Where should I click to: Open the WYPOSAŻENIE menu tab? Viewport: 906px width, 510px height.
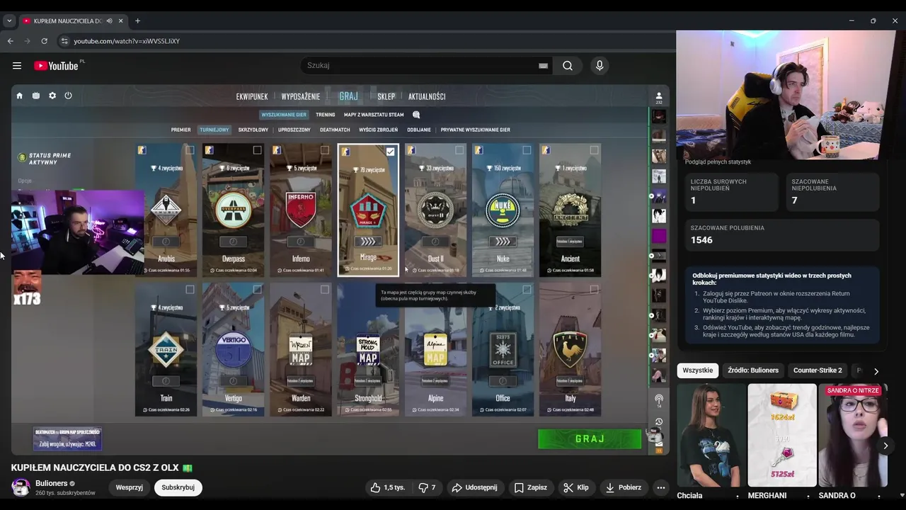[301, 96]
